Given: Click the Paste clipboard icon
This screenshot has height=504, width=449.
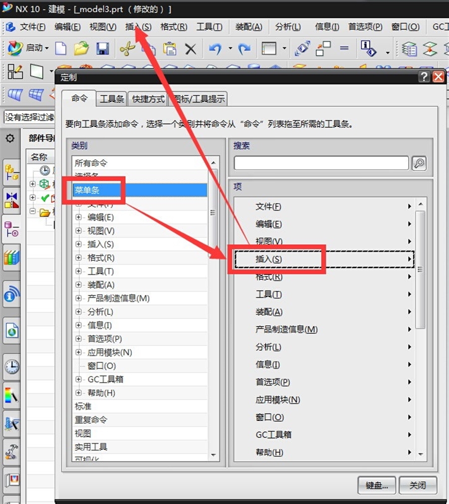Looking at the screenshot, I should click(x=170, y=49).
